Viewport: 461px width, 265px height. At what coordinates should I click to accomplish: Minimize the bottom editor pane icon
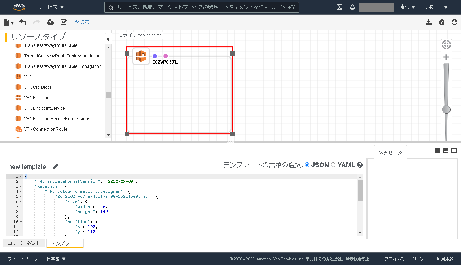[x=437, y=151]
